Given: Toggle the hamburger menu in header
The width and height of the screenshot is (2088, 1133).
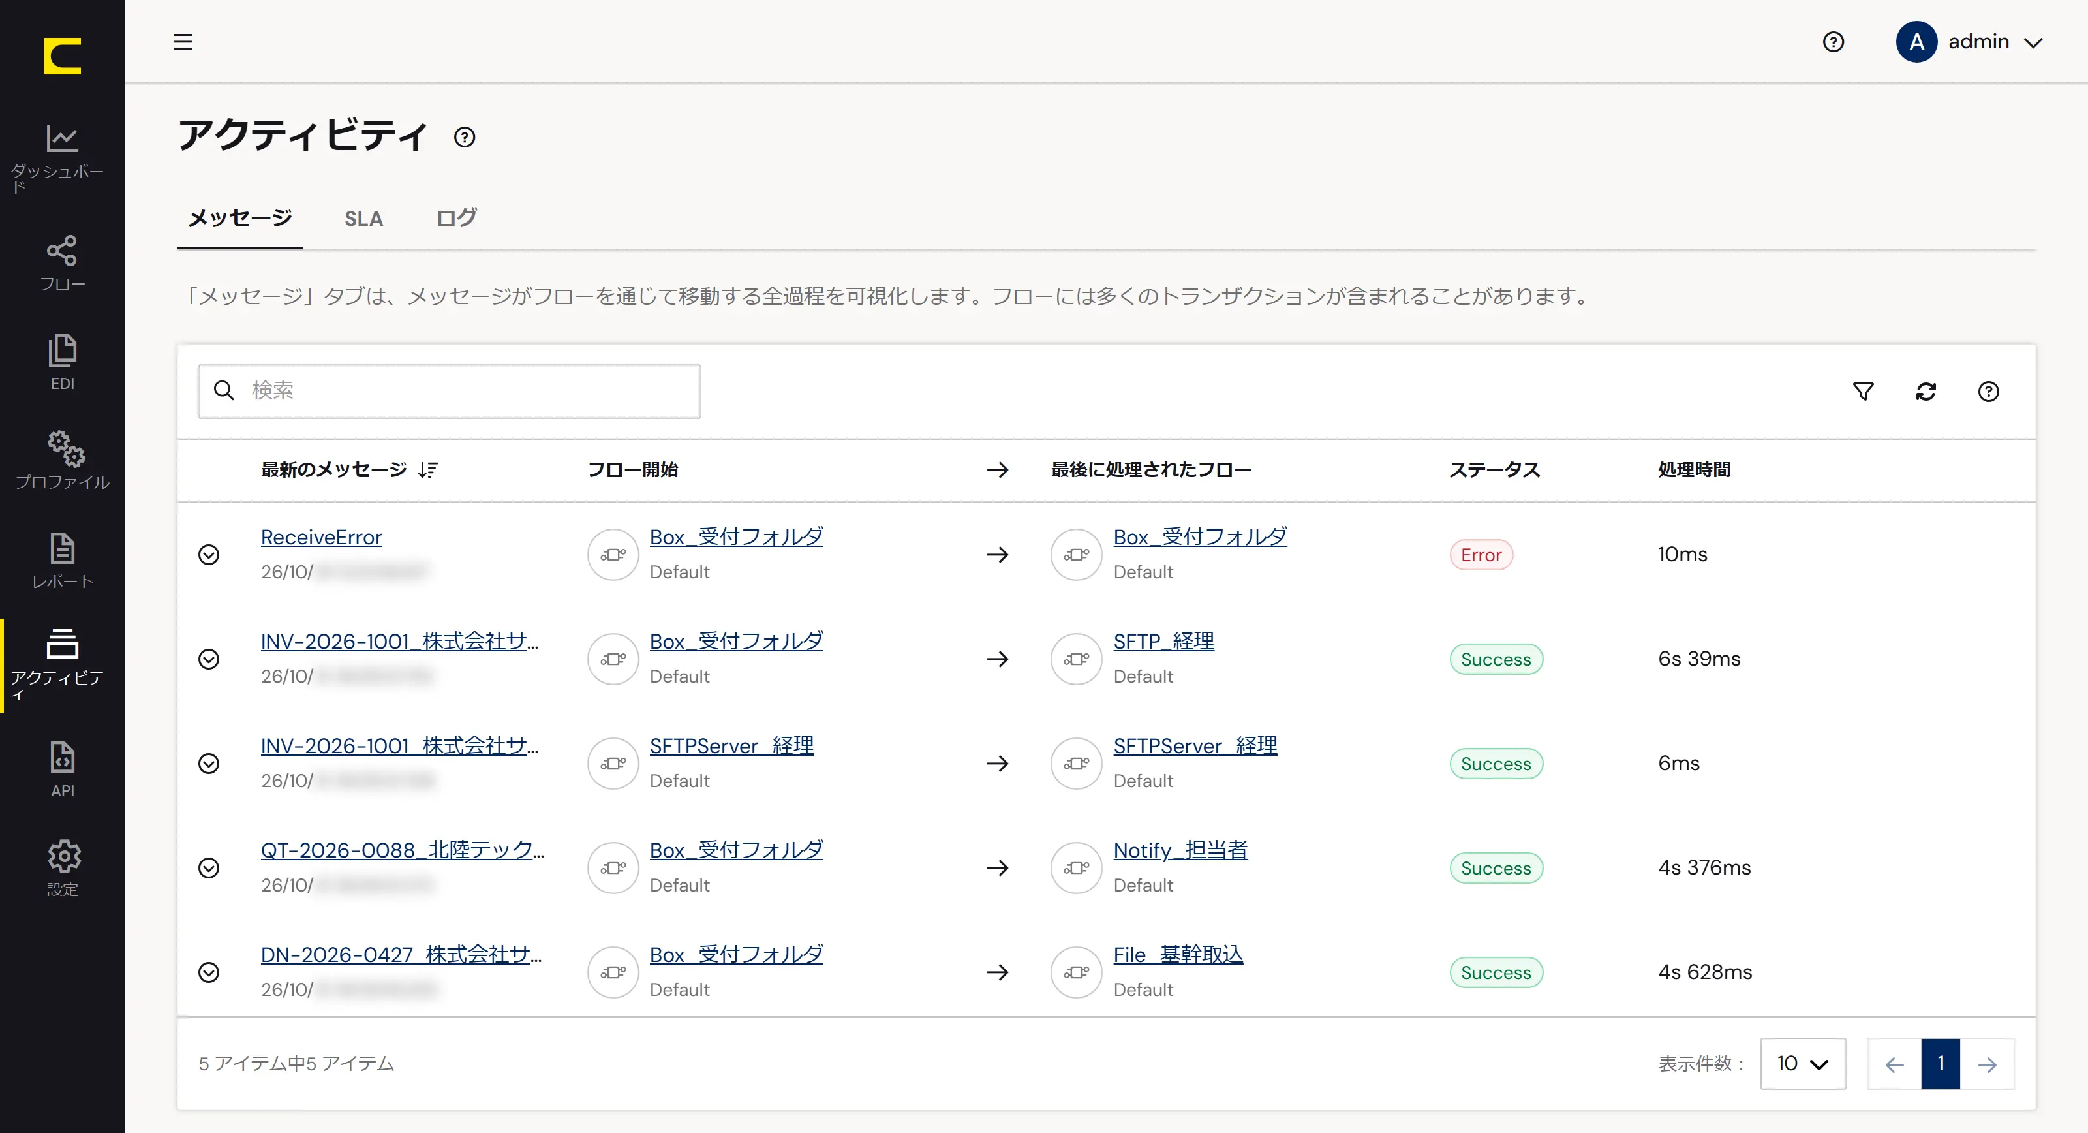Looking at the screenshot, I should tap(183, 41).
